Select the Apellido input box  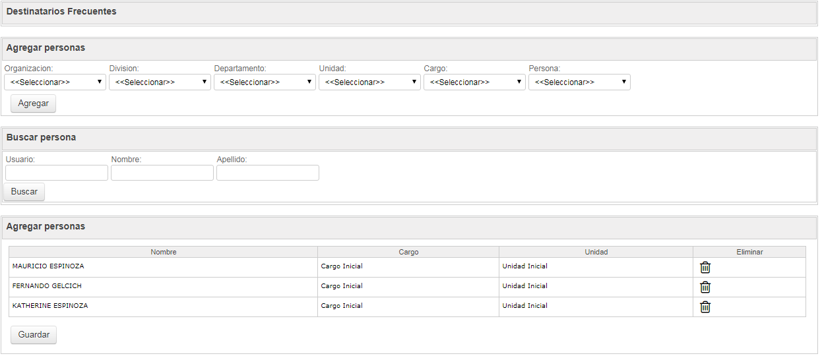268,173
